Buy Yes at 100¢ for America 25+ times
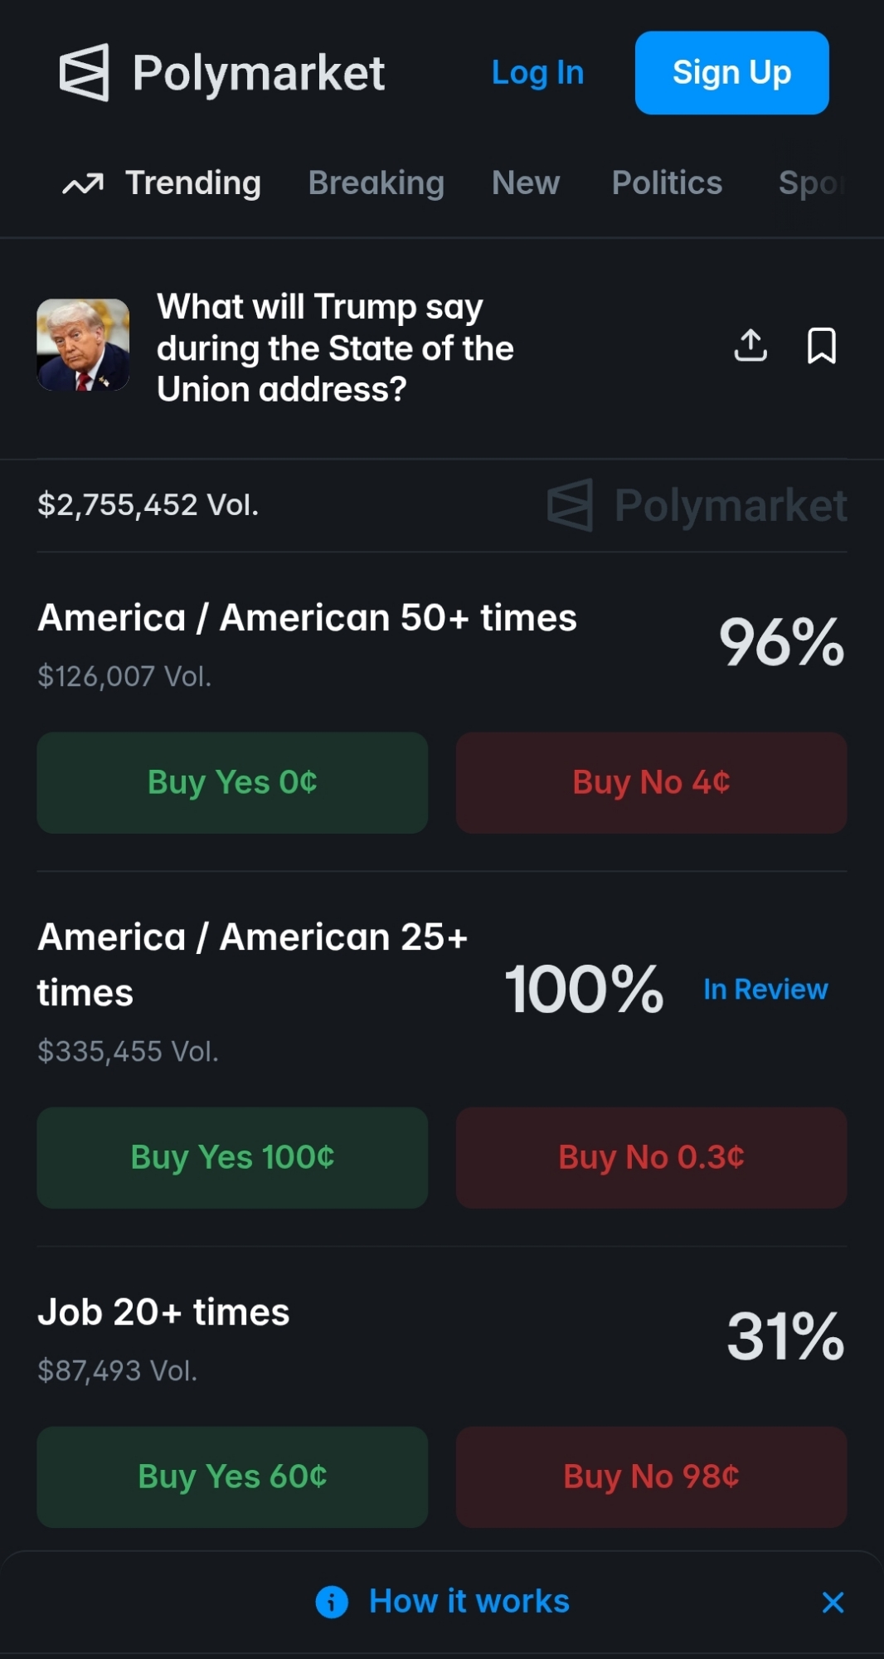The width and height of the screenshot is (884, 1659). [x=232, y=1157]
